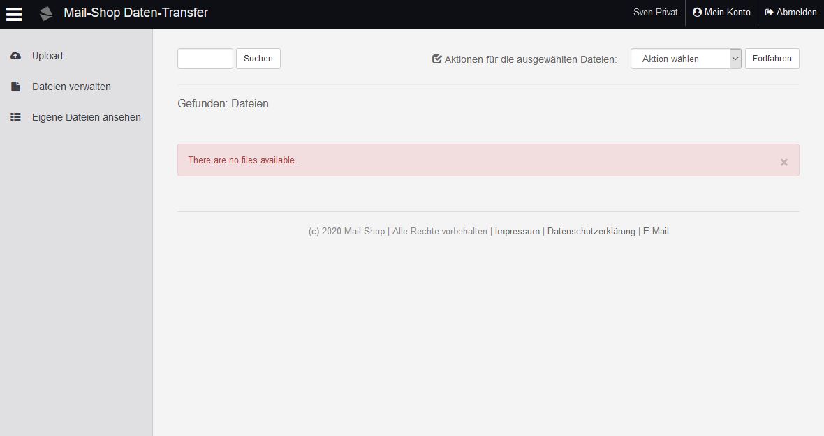The image size is (824, 436).
Task: Select 'Dateien verwalten' in the sidebar
Action: coord(71,87)
